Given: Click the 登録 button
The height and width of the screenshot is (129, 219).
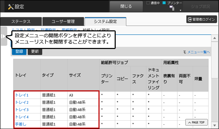Looking at the screenshot, I should coord(19,51).
